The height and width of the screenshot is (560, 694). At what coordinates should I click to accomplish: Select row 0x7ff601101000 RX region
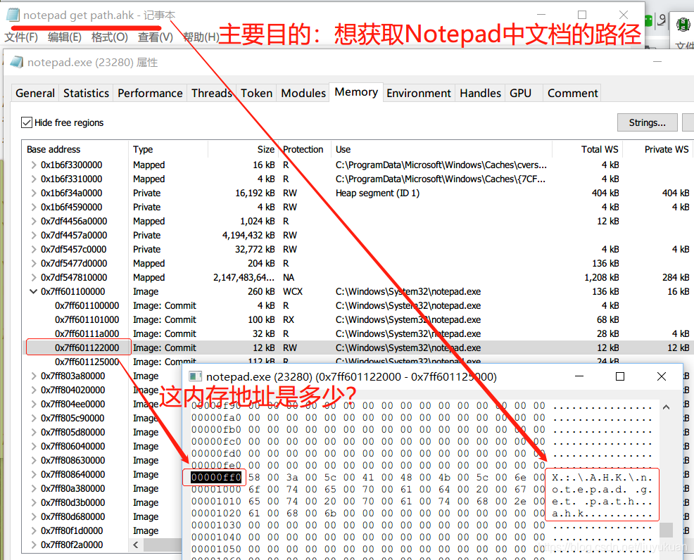358,319
